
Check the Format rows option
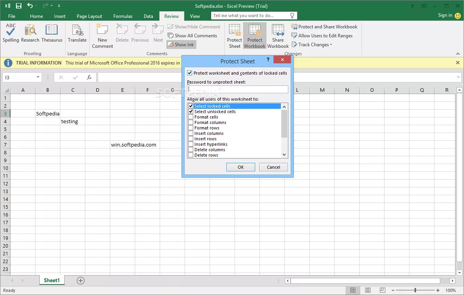[x=191, y=128]
